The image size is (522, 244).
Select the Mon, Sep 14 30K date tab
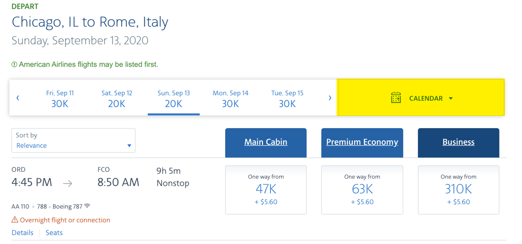pyautogui.click(x=231, y=99)
